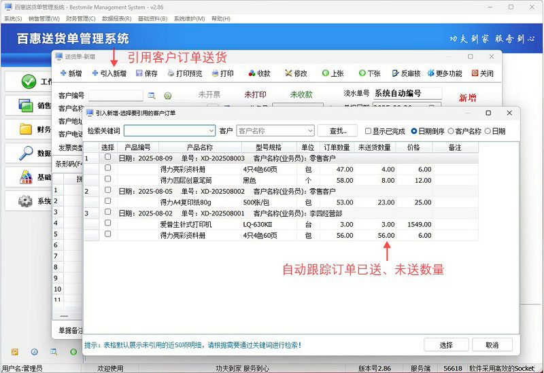Click 取消 cancel button in dialog
Screen dimensions: 544x373
pos(492,345)
